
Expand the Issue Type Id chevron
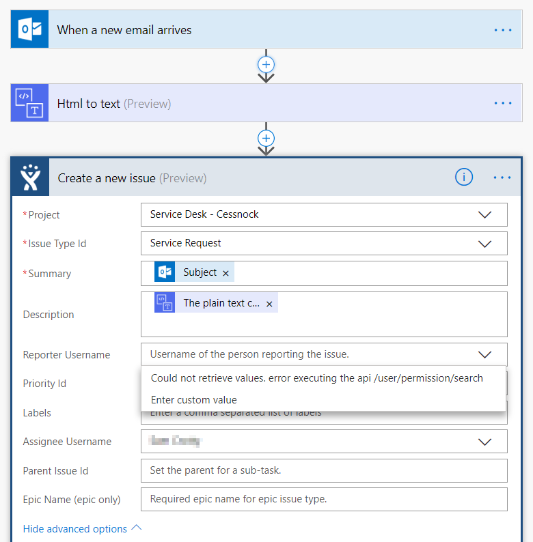click(484, 244)
